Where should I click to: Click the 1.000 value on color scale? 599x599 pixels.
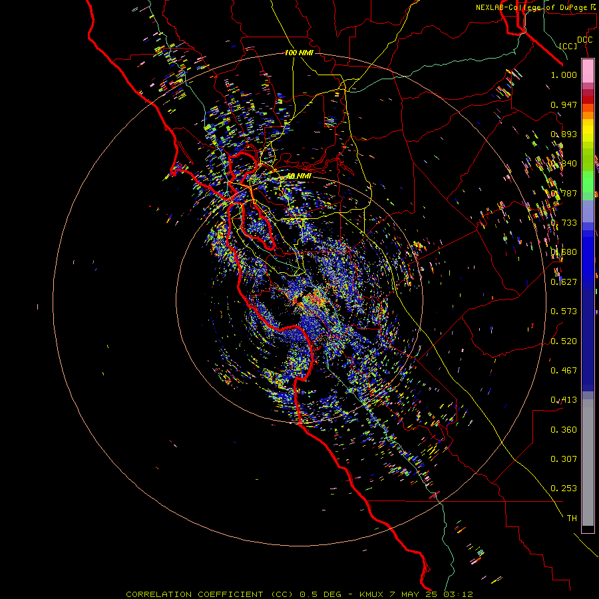pyautogui.click(x=564, y=75)
